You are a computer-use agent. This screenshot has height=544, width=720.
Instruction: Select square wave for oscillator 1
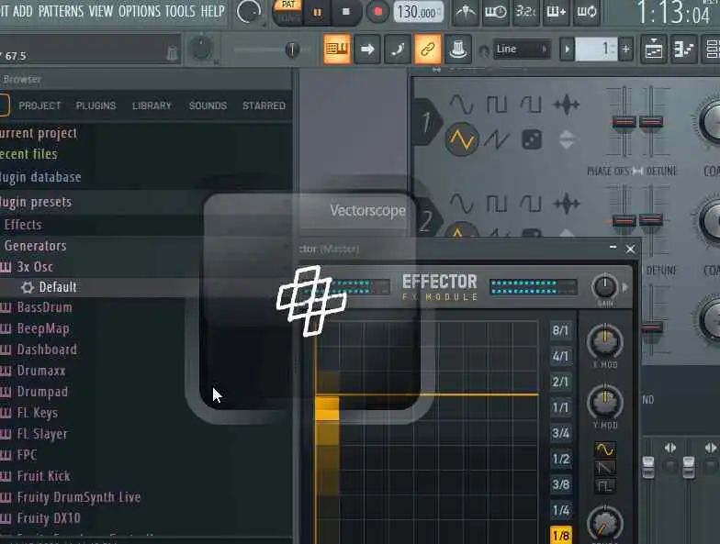(496, 105)
